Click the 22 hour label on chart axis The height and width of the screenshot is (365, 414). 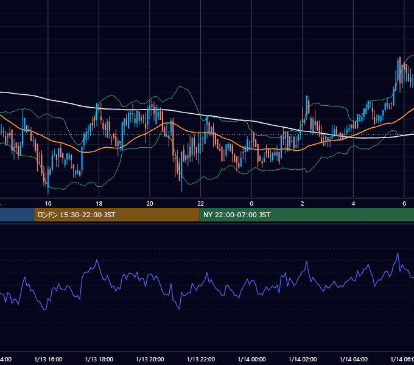(201, 203)
